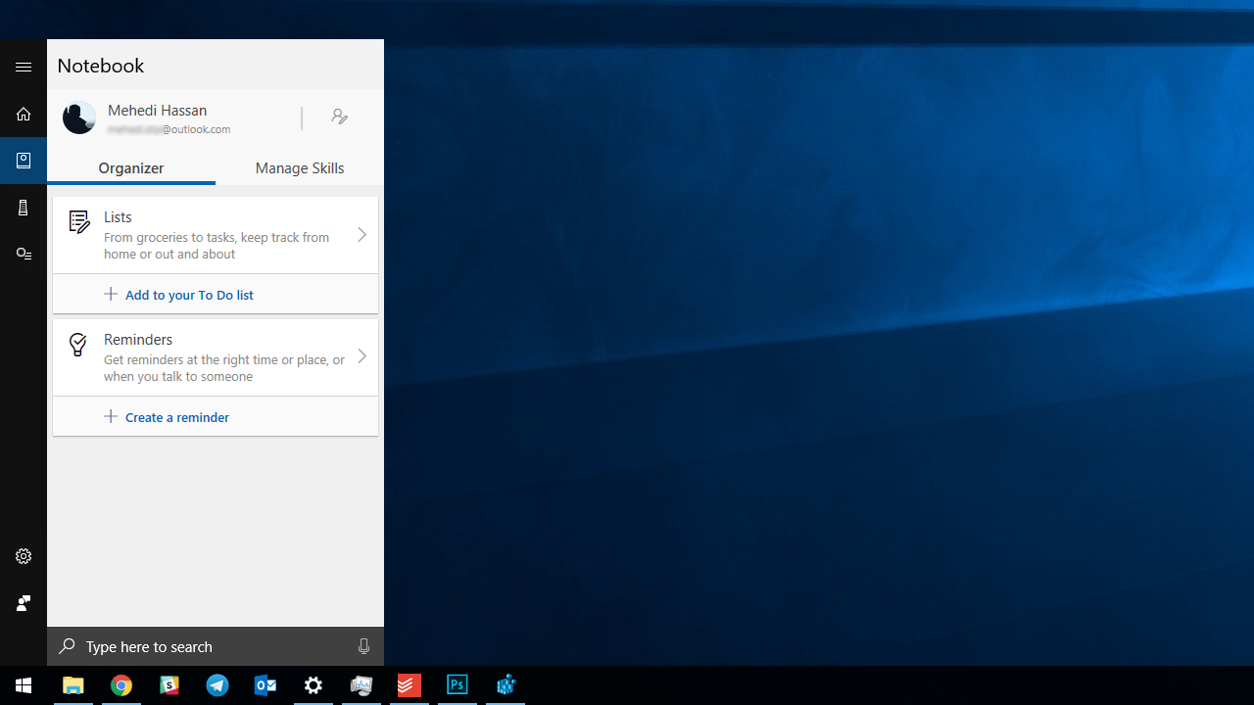
Task: Click Mehedi Hassan's profile picture
Action: 79,117
